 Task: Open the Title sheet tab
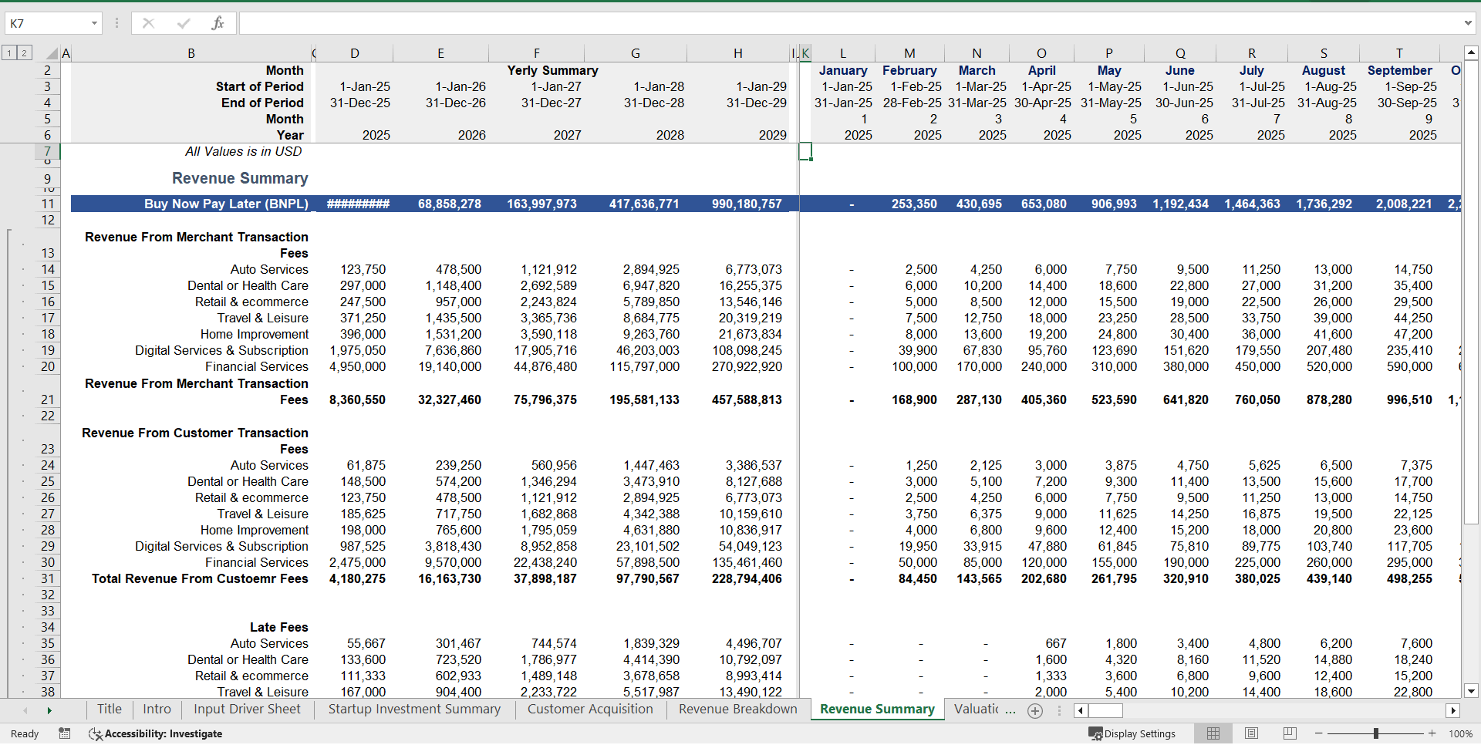coord(109,710)
